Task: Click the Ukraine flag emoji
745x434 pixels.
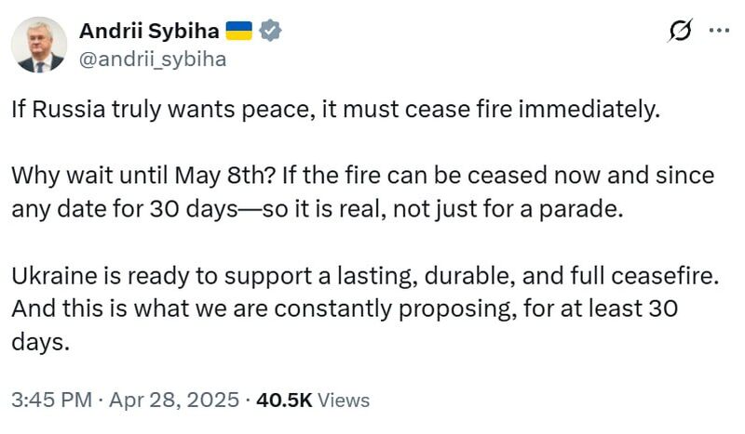Action: coord(240,31)
